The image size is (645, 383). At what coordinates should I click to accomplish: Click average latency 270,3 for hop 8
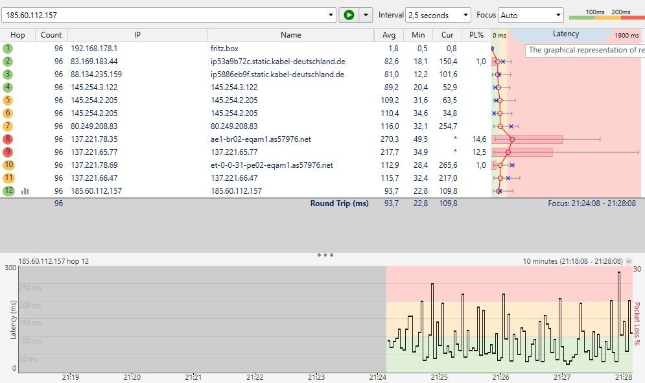pyautogui.click(x=390, y=139)
